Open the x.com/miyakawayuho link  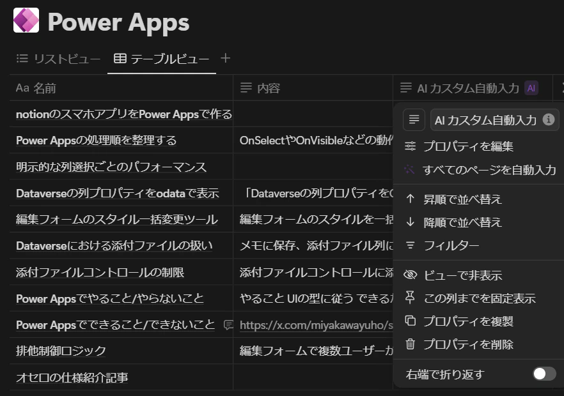point(316,325)
